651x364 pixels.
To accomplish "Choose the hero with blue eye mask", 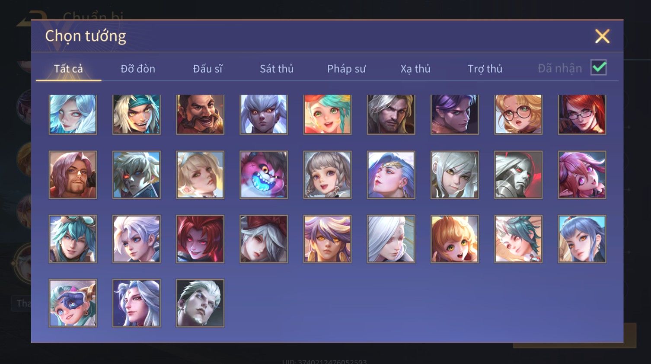I will [73, 303].
